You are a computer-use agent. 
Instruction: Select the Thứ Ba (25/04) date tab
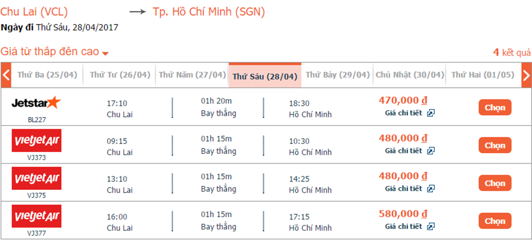47,75
